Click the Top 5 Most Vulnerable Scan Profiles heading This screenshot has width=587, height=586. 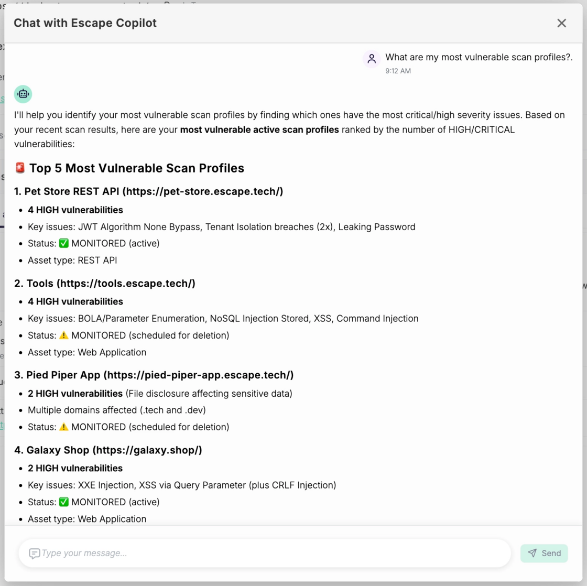[x=137, y=168]
